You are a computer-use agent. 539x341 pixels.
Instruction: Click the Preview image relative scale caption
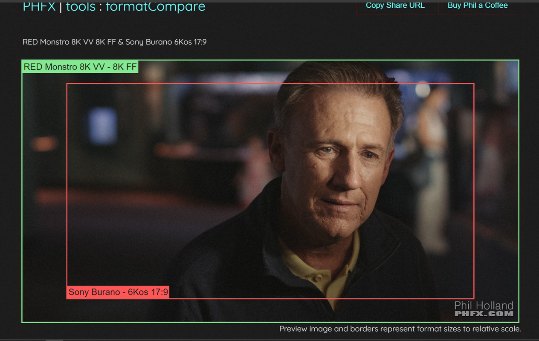[400, 329]
